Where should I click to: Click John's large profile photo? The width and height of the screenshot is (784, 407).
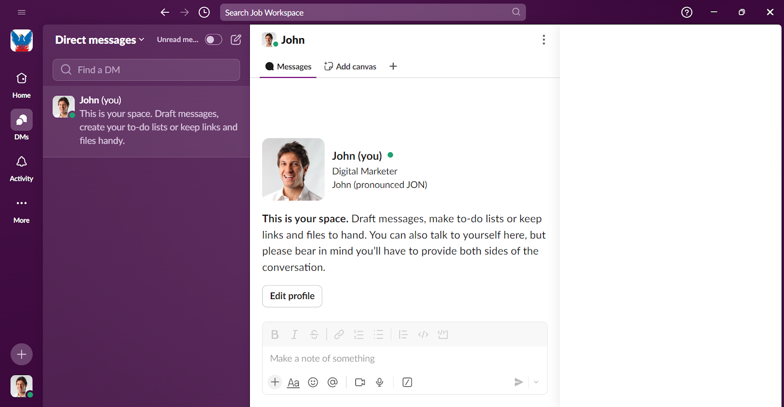pyautogui.click(x=293, y=169)
